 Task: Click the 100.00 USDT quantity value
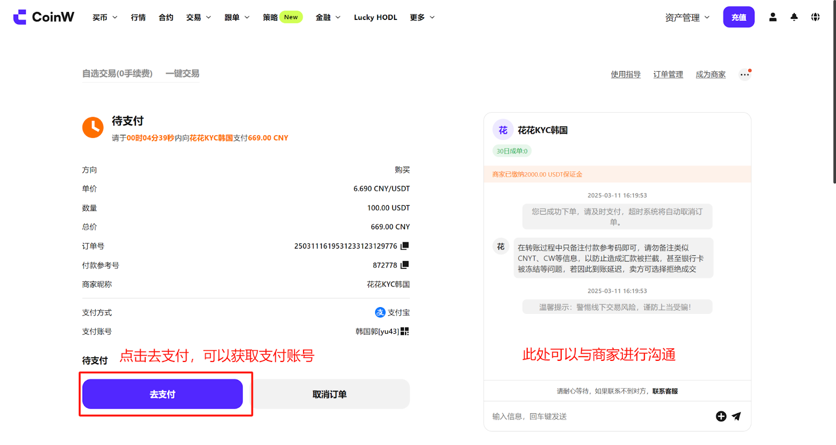pyautogui.click(x=388, y=208)
